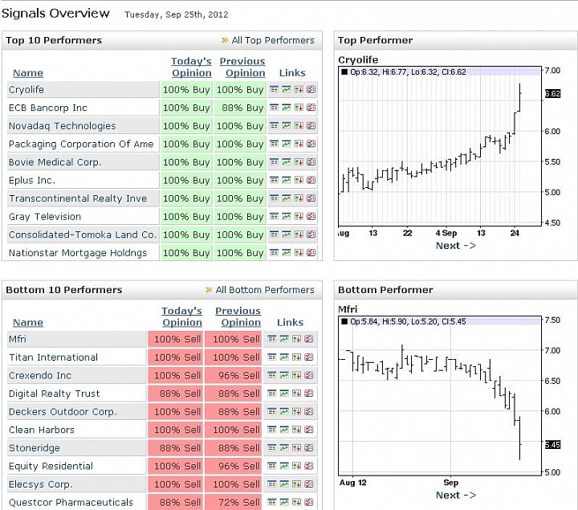This screenshot has height=510, width=578.
Task: Open the Novadaq Technologies link
Action: pyautogui.click(x=63, y=126)
